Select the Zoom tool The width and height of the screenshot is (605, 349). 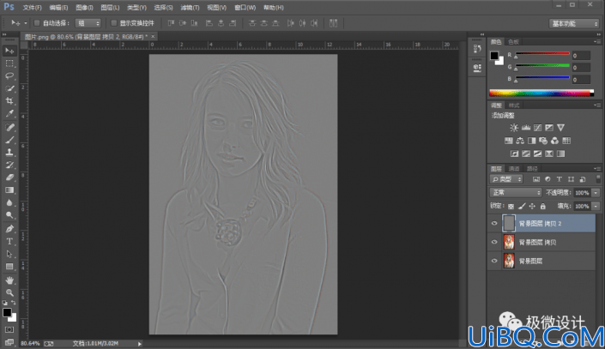click(x=9, y=292)
